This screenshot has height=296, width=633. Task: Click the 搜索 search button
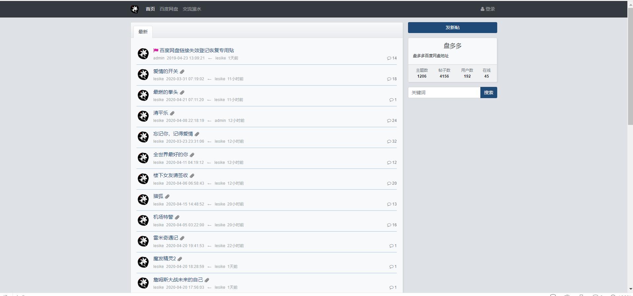[489, 92]
